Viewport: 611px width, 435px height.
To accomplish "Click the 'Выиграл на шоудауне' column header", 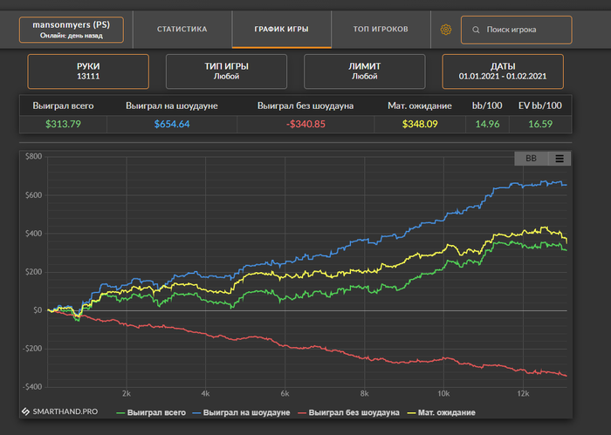I will [x=172, y=105].
